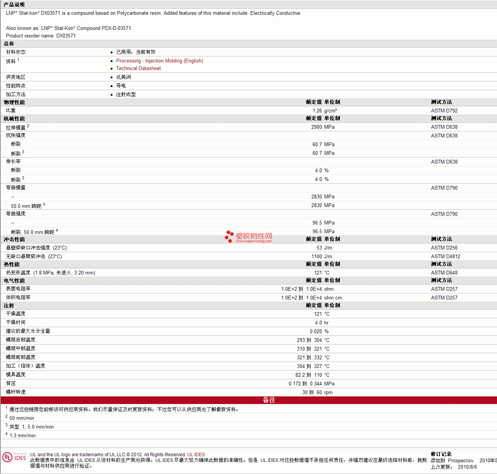Click the 导电 value
Screen dimensions: 497x474
121,86
